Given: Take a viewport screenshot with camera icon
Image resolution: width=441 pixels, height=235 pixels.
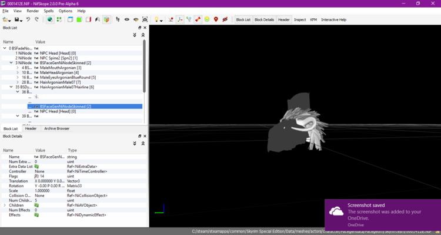Looking at the screenshot, I should click(x=145, y=19).
